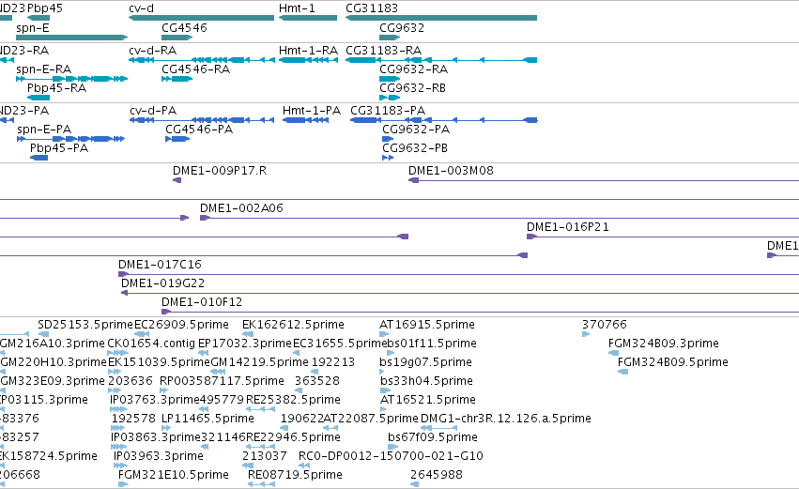Select the bs01f11.5prime EST label
Screen dimensions: 799x489
[x=432, y=344]
